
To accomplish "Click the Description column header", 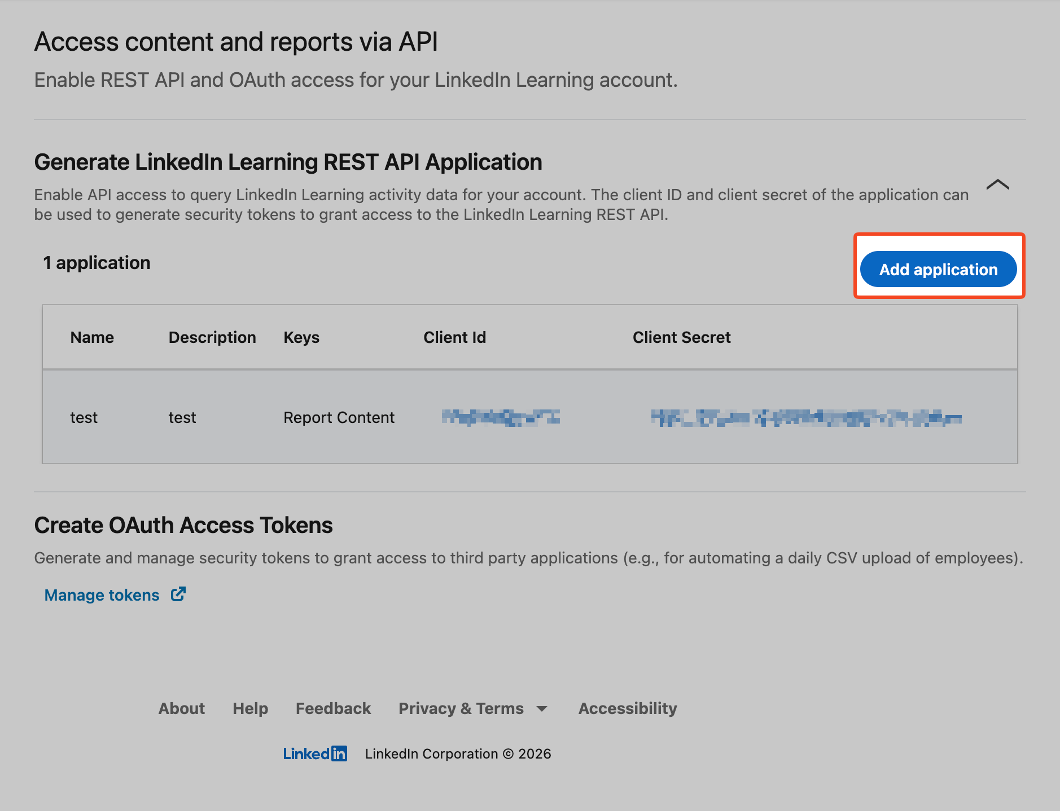I will 212,337.
